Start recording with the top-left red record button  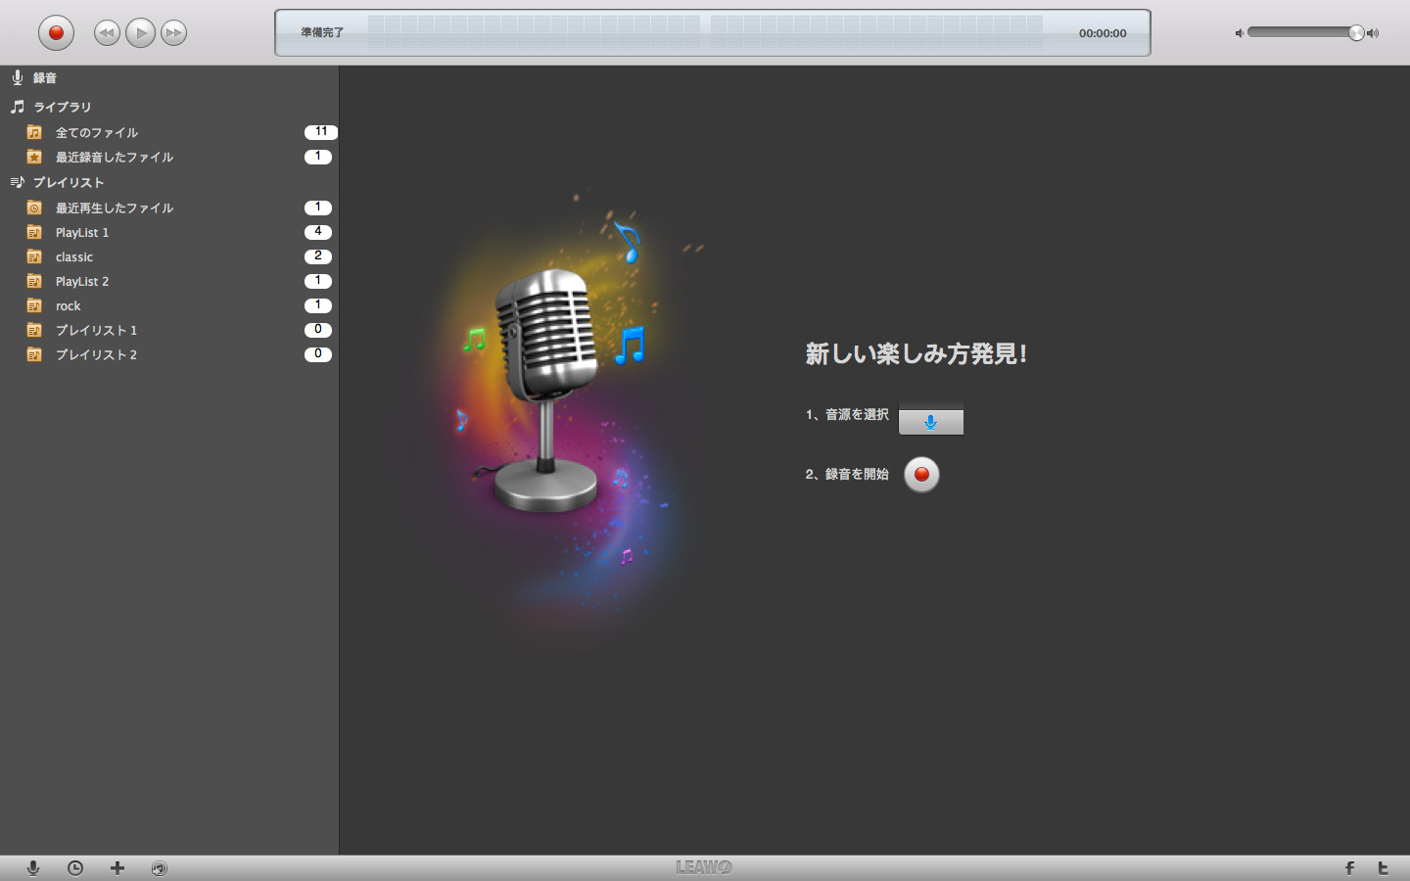point(56,32)
